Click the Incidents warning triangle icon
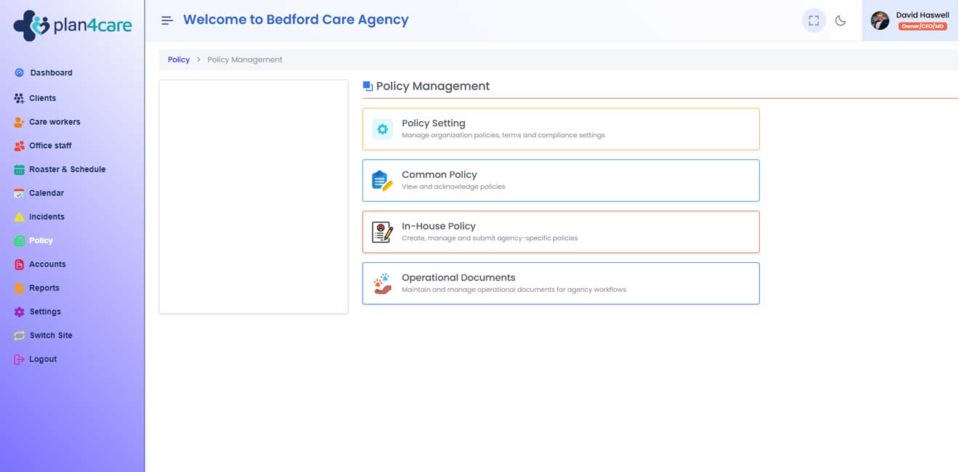Screen dimensions: 959x472 (20, 217)
